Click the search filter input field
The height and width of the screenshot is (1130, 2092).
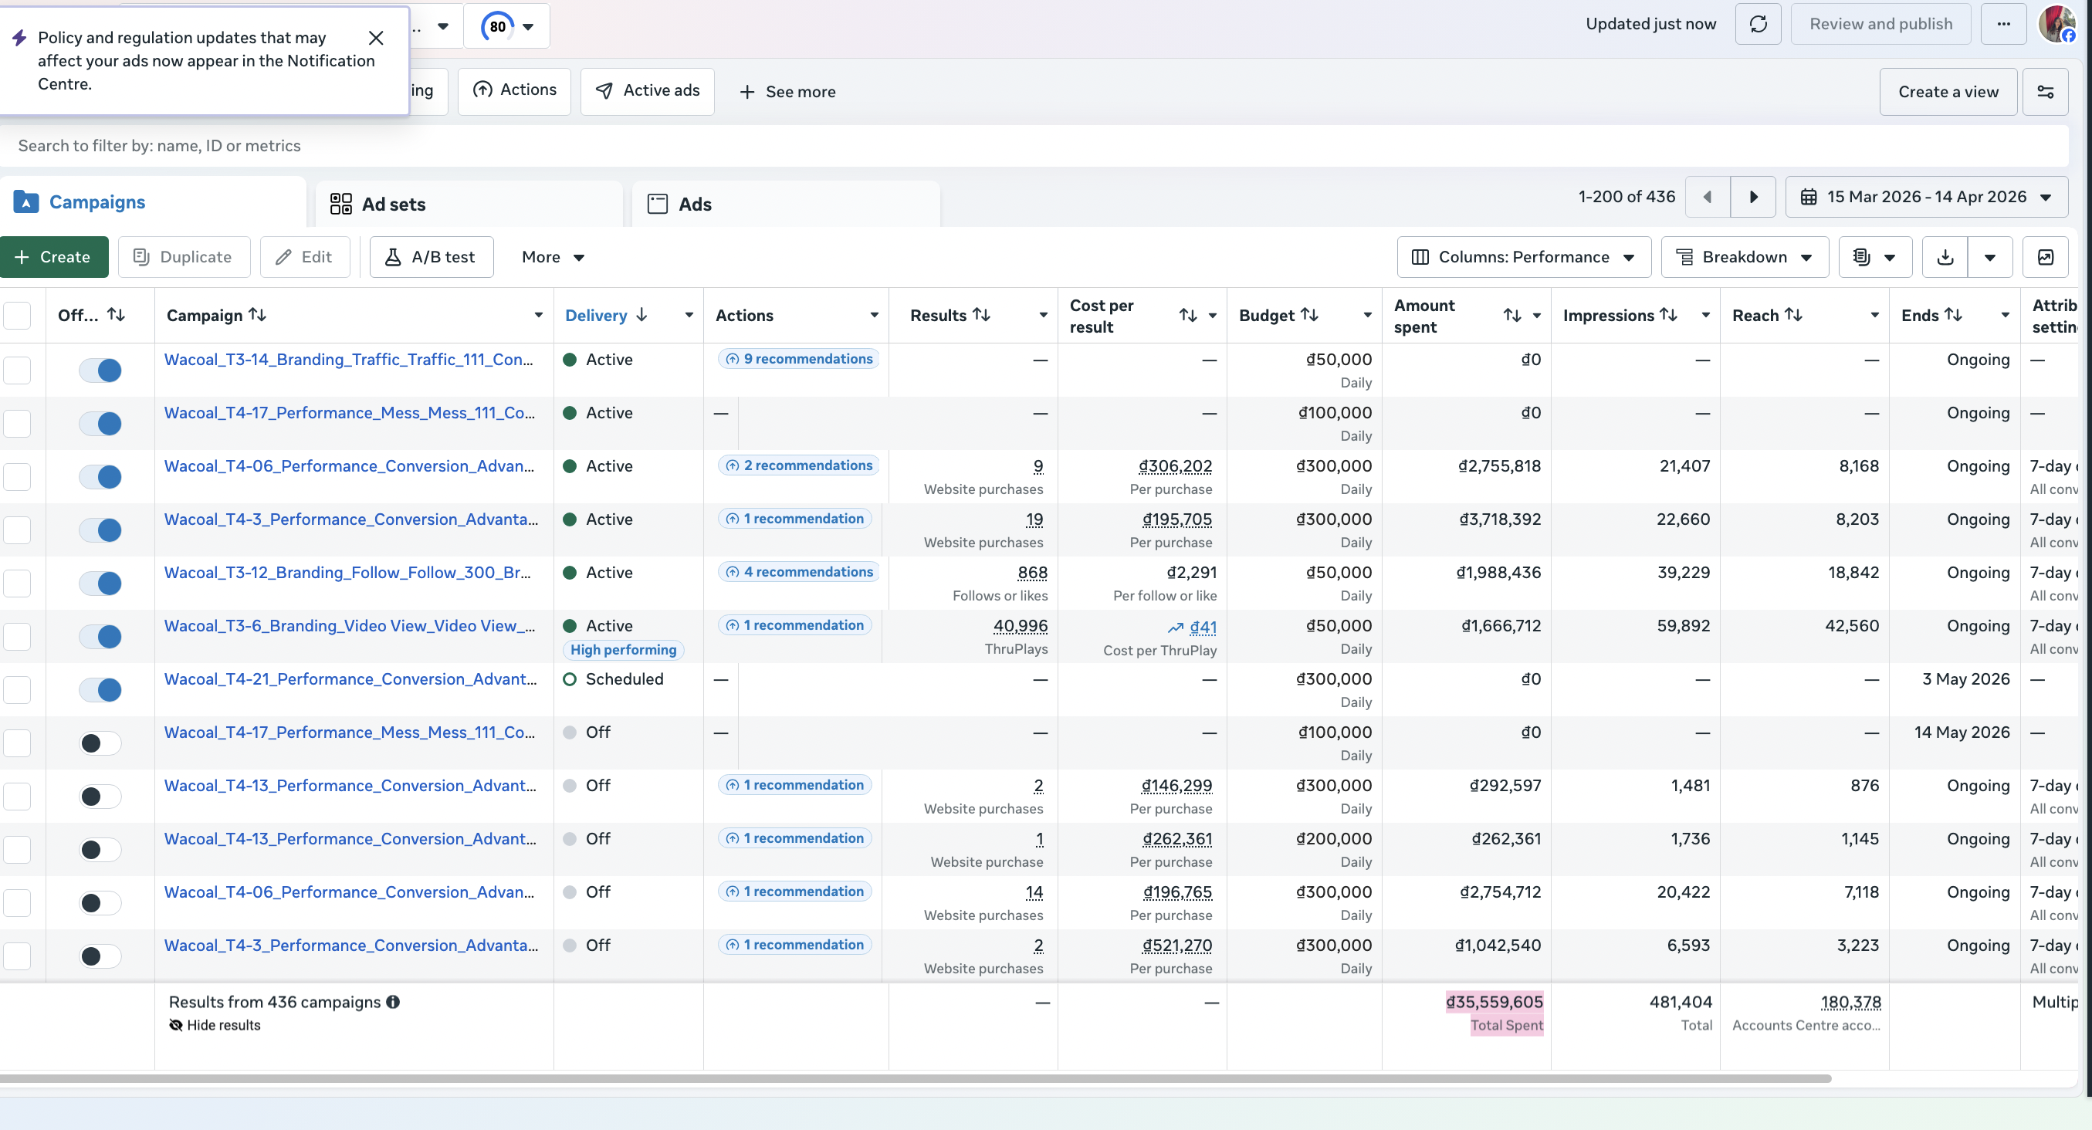1034,146
